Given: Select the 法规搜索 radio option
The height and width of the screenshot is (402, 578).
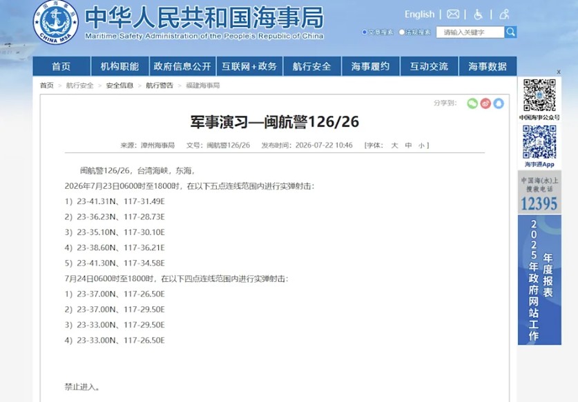Looking at the screenshot, I should 402,32.
